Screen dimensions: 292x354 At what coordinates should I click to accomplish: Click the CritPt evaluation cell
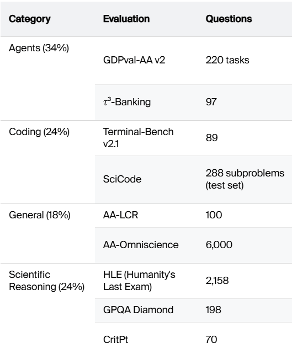(115, 340)
